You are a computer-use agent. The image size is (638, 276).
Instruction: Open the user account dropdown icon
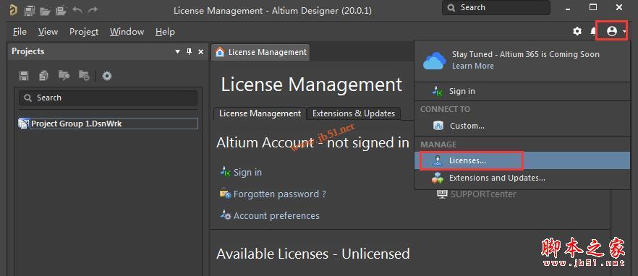tap(612, 31)
